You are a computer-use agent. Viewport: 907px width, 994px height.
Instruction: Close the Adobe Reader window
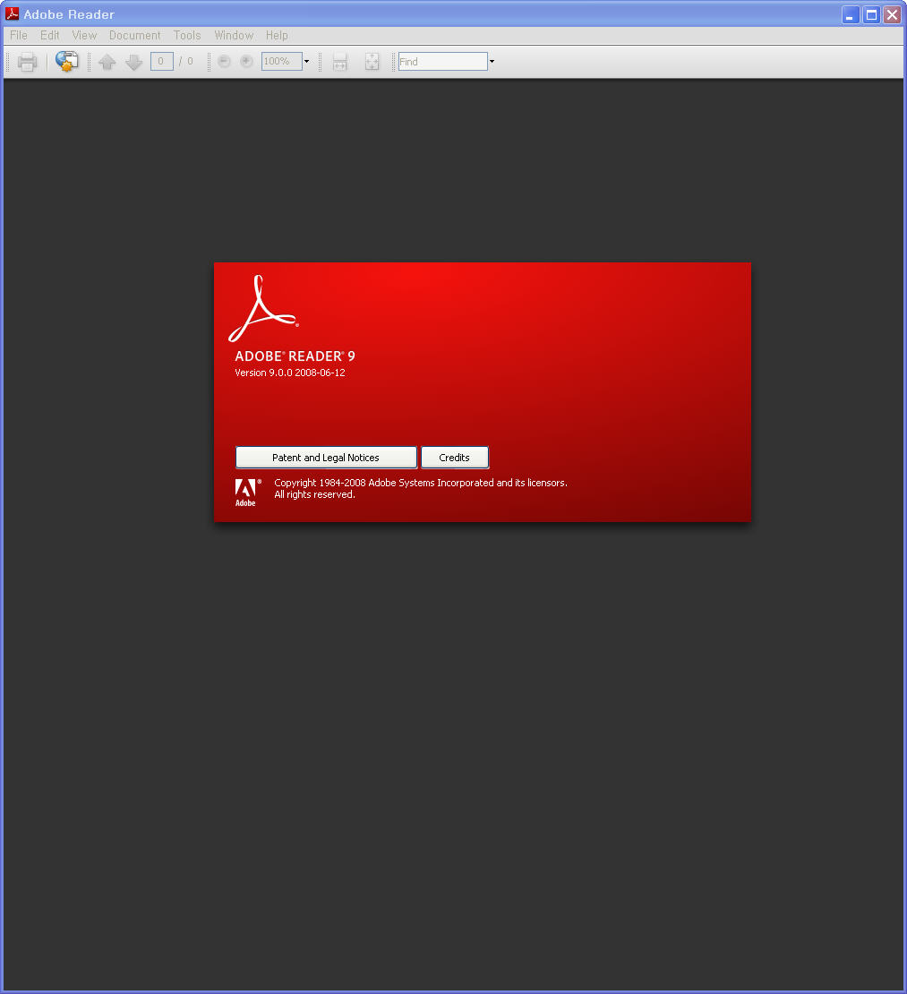[x=893, y=14]
